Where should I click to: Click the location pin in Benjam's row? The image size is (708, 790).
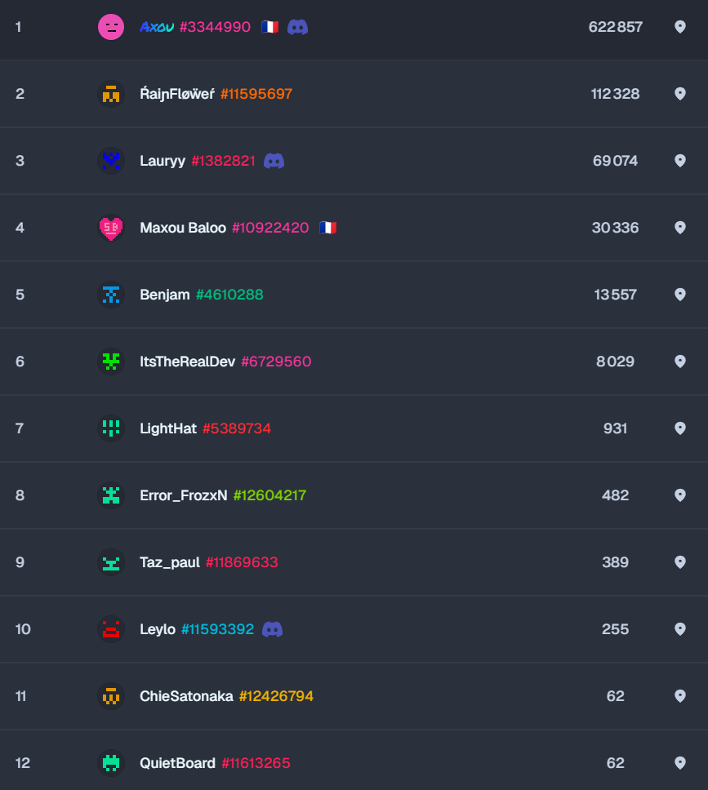(679, 295)
